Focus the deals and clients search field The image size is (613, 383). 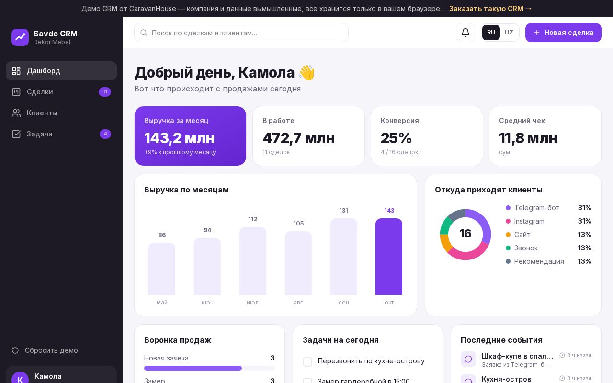pyautogui.click(x=241, y=33)
